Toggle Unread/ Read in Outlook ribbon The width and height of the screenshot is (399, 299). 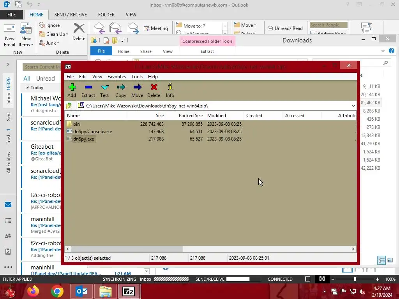click(x=285, y=28)
